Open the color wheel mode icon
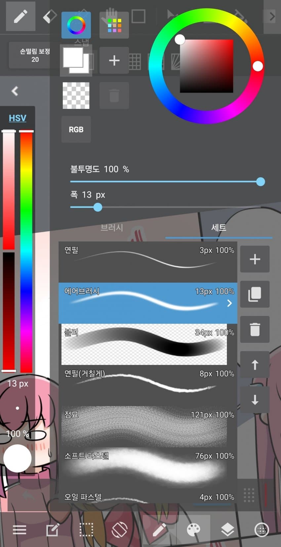 point(76,25)
